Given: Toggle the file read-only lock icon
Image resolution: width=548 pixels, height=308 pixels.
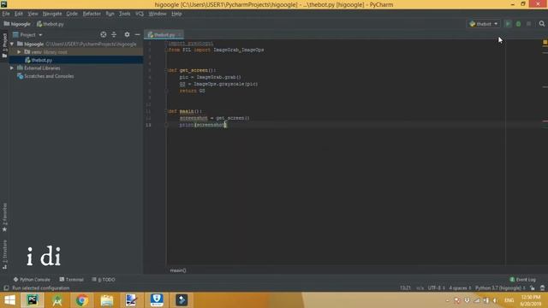Looking at the screenshot, I should click(x=533, y=288).
